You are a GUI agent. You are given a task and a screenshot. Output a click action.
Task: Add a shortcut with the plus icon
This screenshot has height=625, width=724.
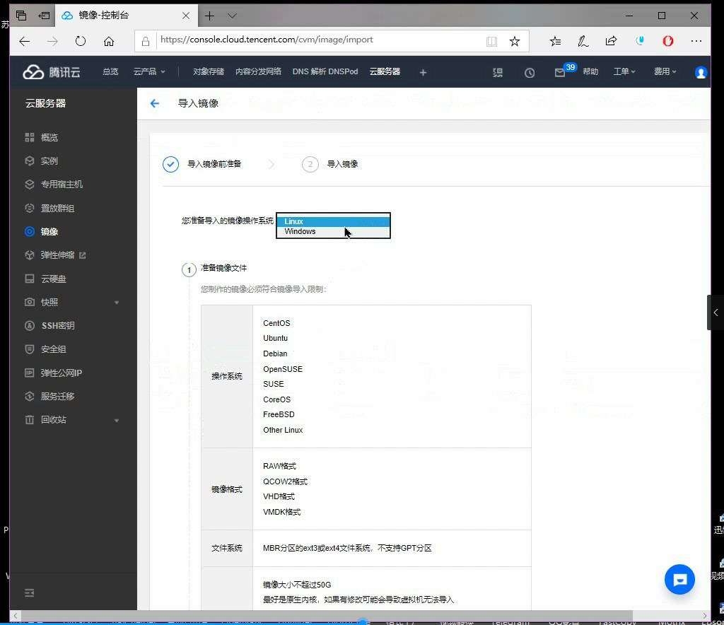pos(423,73)
